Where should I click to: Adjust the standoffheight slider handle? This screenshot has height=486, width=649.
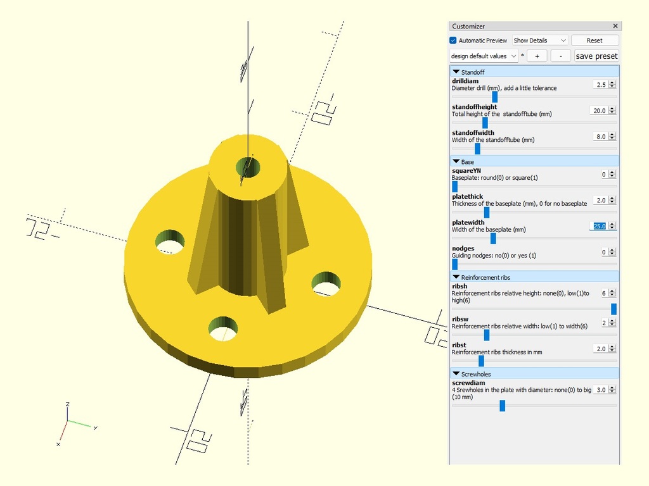pos(485,123)
